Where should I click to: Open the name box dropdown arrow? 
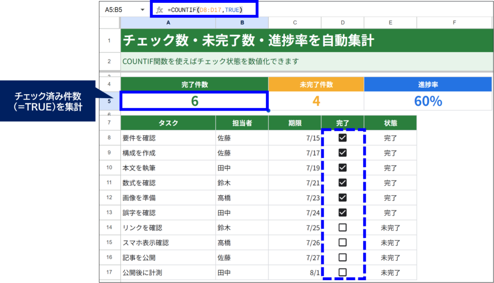coord(142,10)
